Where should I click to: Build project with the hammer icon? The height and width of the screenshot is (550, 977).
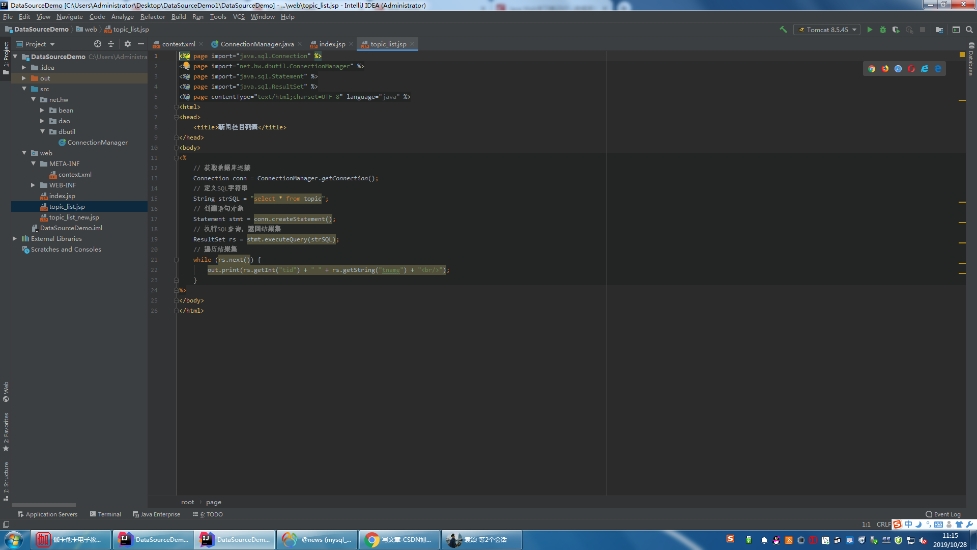(784, 30)
